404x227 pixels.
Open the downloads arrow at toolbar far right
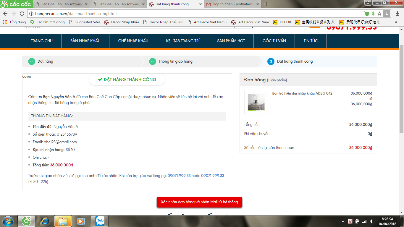pos(397,14)
